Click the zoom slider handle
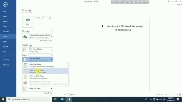 (x=166, y=95)
